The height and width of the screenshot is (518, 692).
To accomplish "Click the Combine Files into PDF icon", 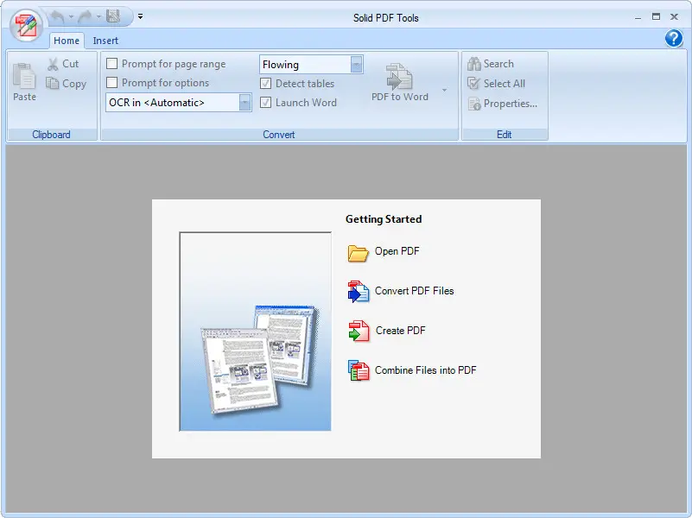I will 359,370.
